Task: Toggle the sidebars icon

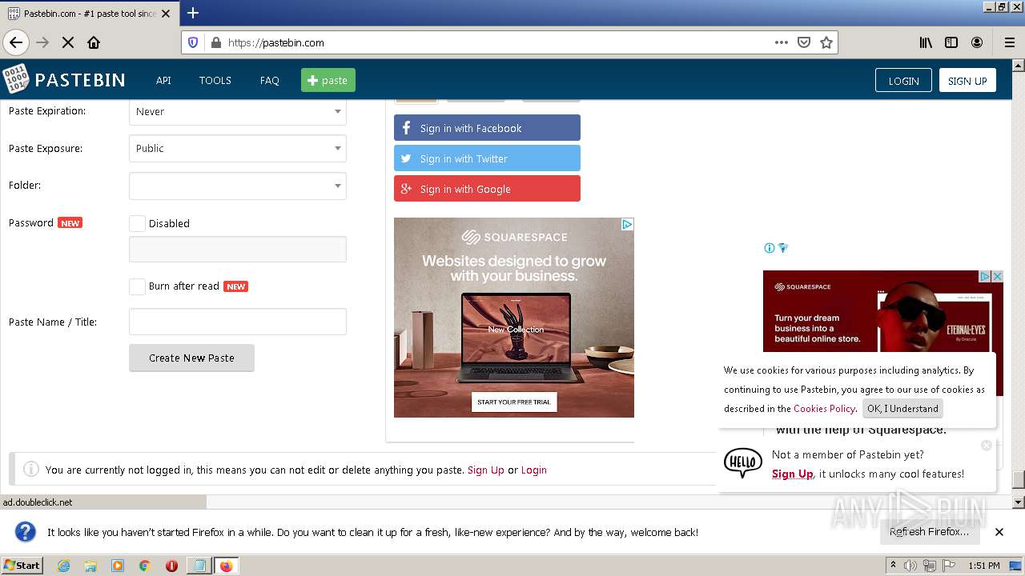Action: pyautogui.click(x=951, y=42)
